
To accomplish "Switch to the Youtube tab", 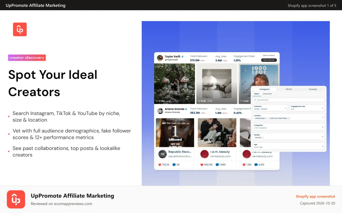I will [x=313, y=89].
